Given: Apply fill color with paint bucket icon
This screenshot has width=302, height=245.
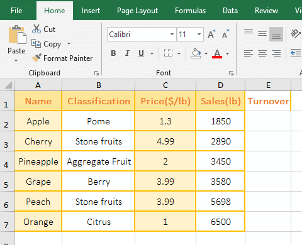Looking at the screenshot, I should click(196, 53).
